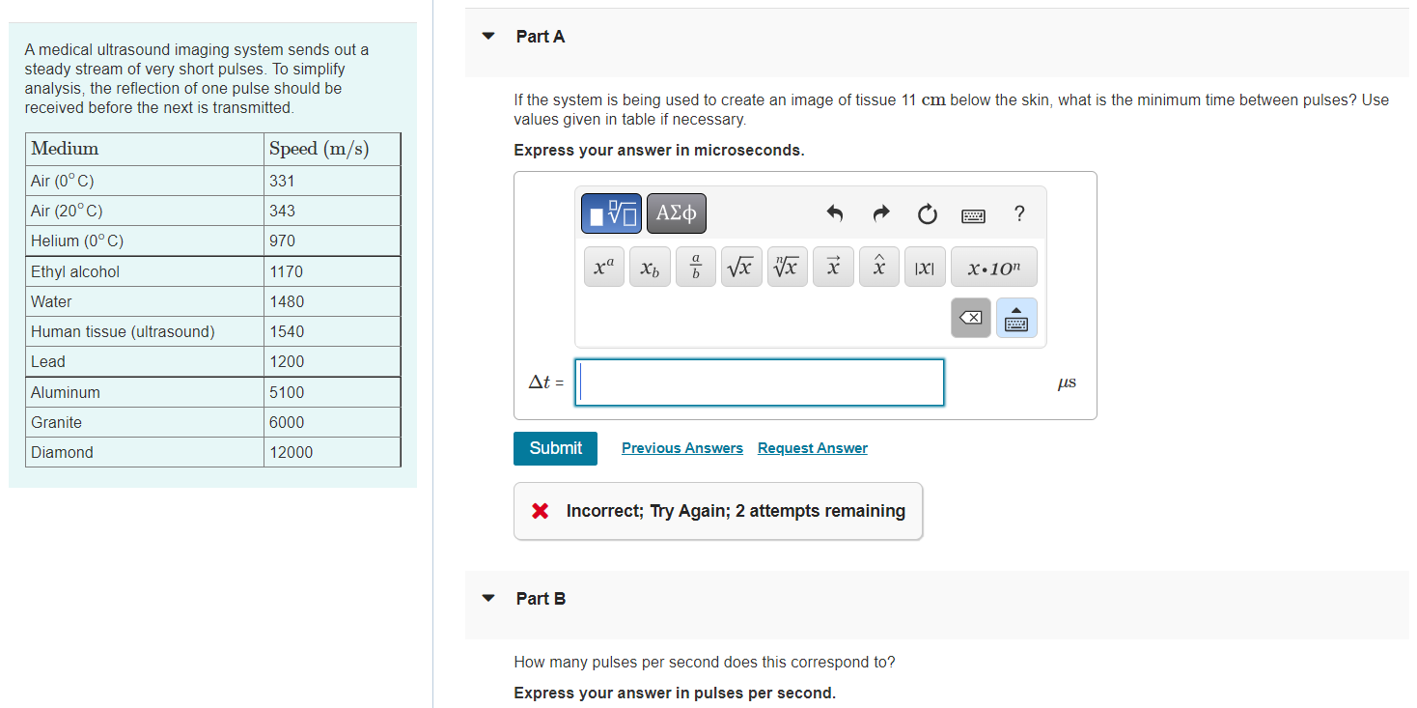1417x708 pixels.
Task: Show keyboard shortcuts icon in toolbar
Action: [973, 215]
